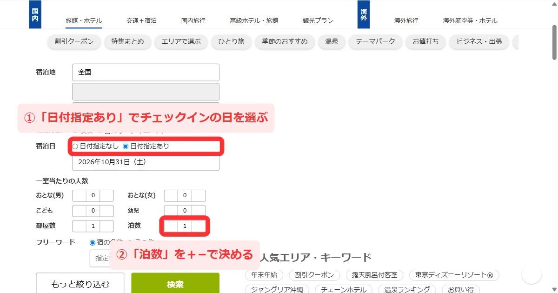The image size is (558, 293).
Task: Click the おとな(女) value field
Action: 185,196
